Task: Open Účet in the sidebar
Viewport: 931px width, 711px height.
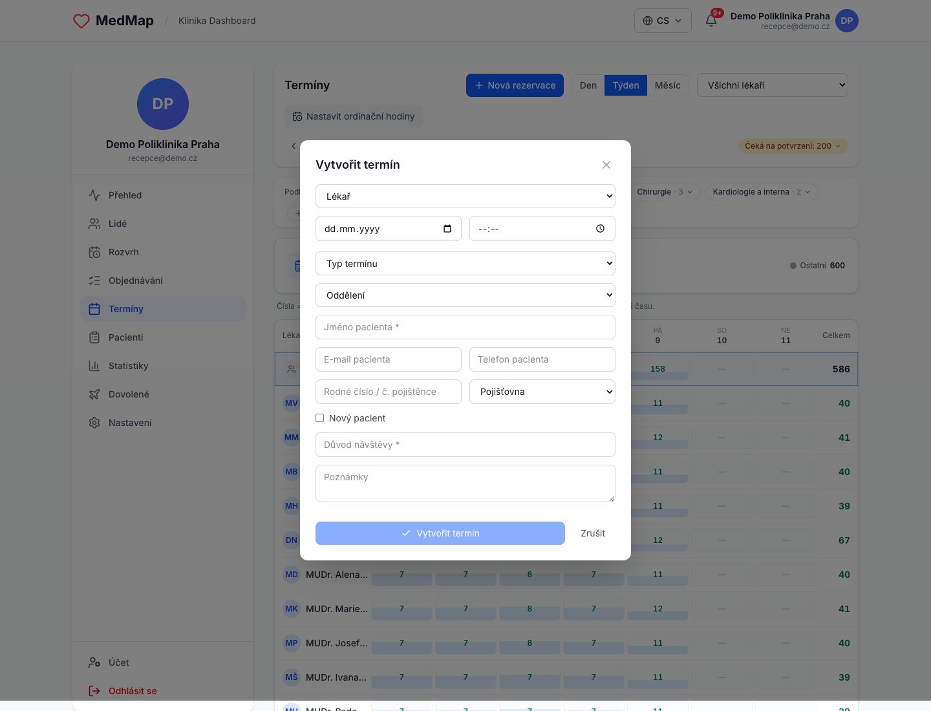Action: (x=163, y=663)
